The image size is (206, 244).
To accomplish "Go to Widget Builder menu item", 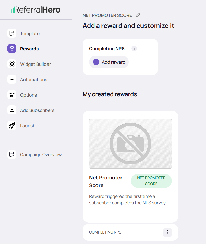I will [x=35, y=64].
